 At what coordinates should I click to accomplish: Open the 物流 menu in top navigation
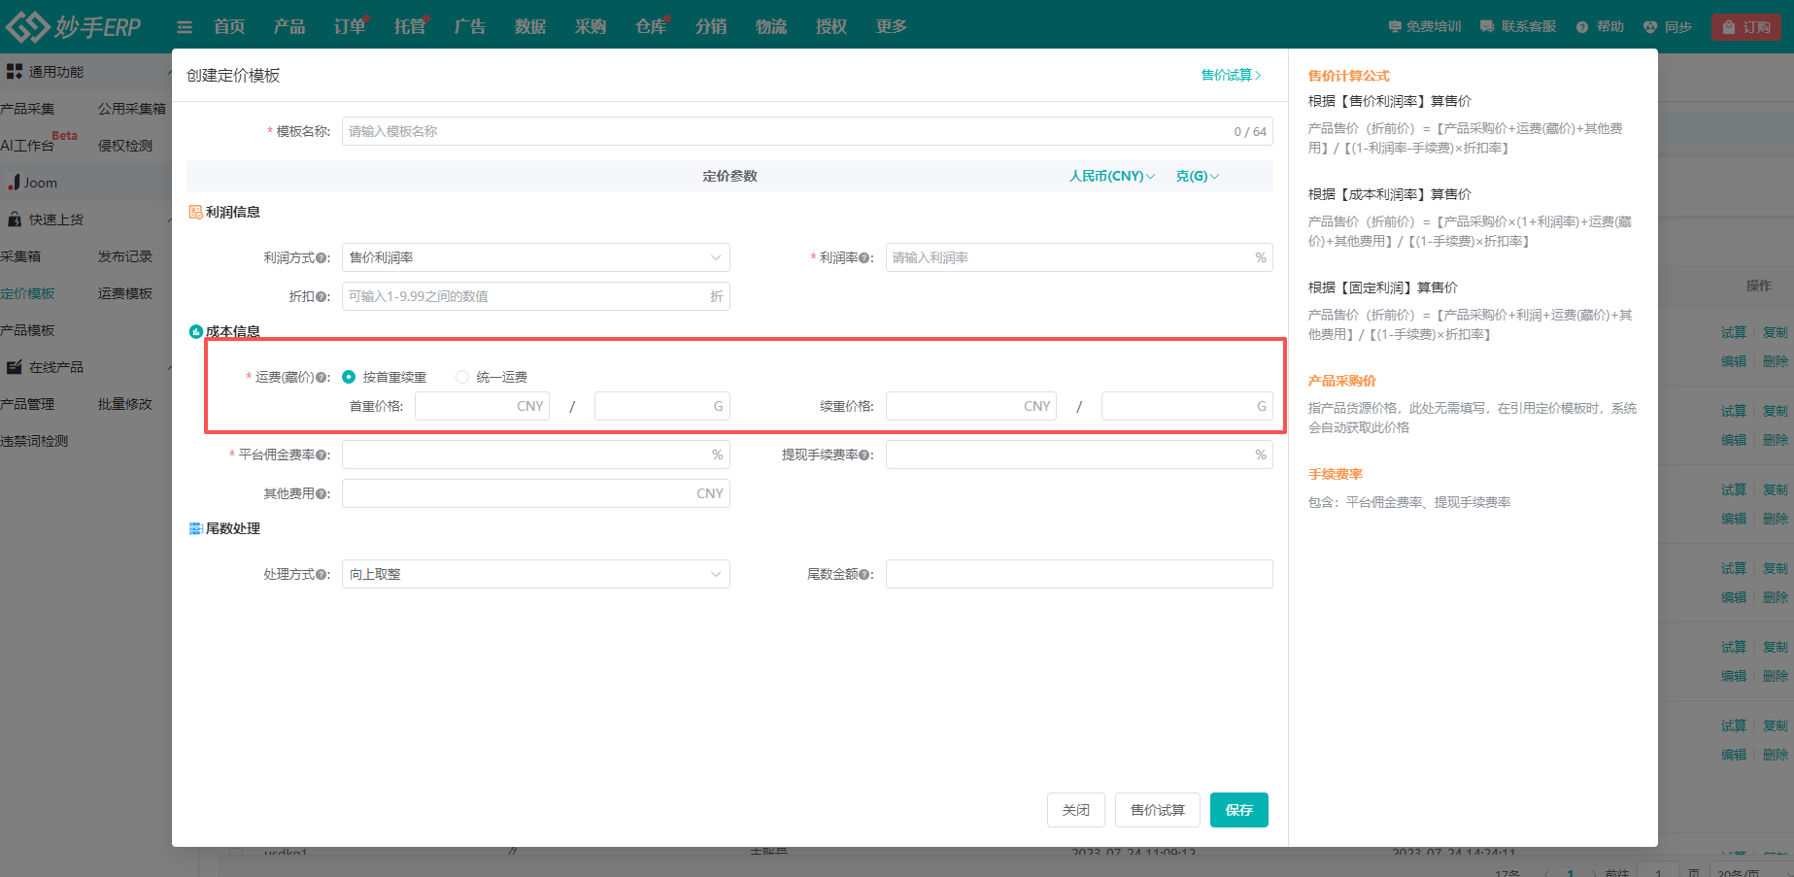(770, 27)
